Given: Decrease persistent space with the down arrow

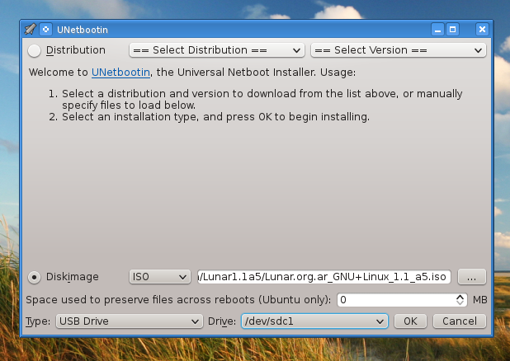Looking at the screenshot, I should (461, 303).
